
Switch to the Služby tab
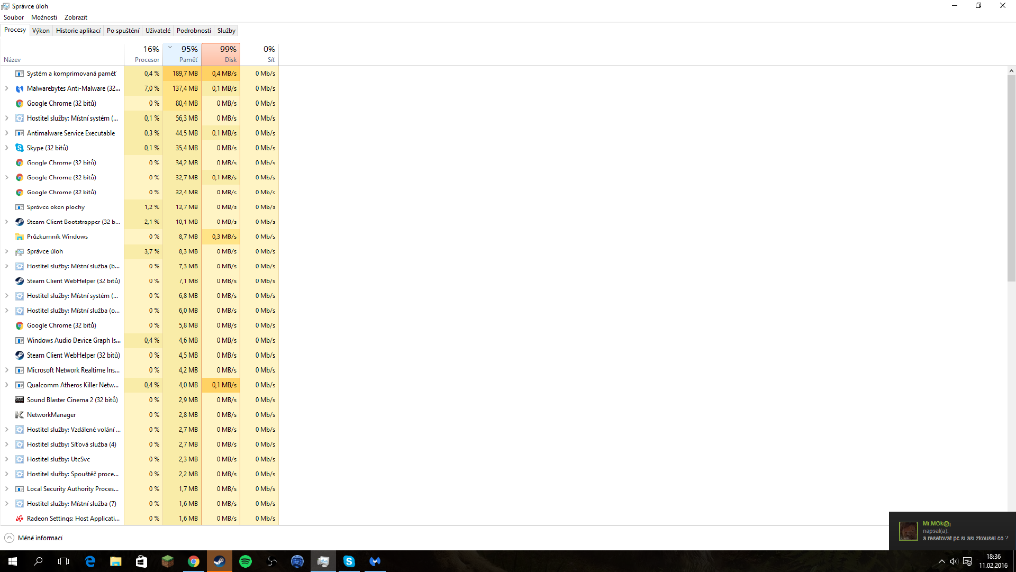click(x=226, y=31)
